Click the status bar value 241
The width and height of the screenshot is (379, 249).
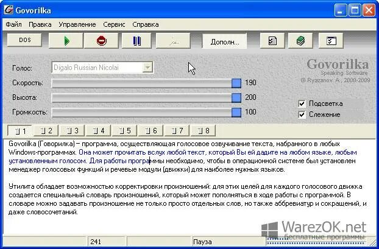(96, 242)
